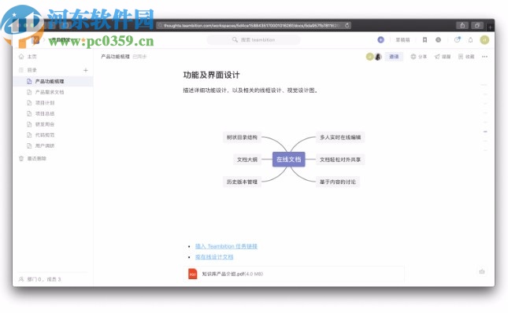Open the user avatar at top right
Viewport: 508px width, 313px height.
point(484,40)
